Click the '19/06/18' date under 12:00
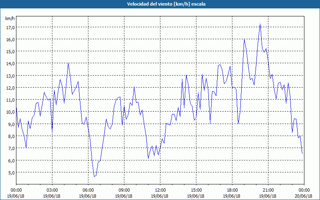The width and height of the screenshot is (320, 200). click(x=160, y=196)
